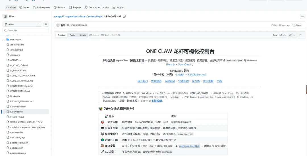This screenshot has height=156, width=307.
Task: Select README.md in the file tree
Action: 16,112
